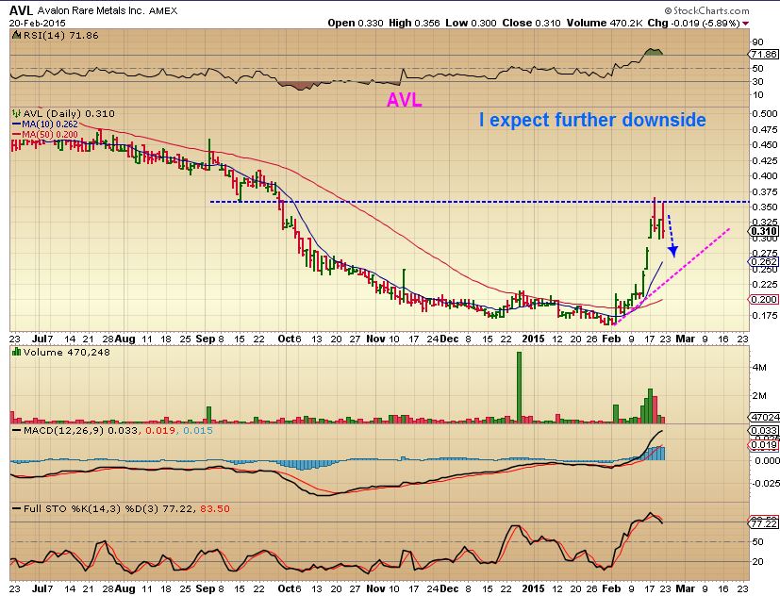
Task: Click the red down-triangle beside Chg percentage
Action: tap(747, 22)
